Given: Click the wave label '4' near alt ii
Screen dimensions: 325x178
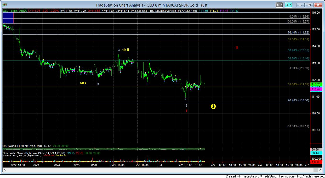Looking at the screenshot, I should pos(119,50).
